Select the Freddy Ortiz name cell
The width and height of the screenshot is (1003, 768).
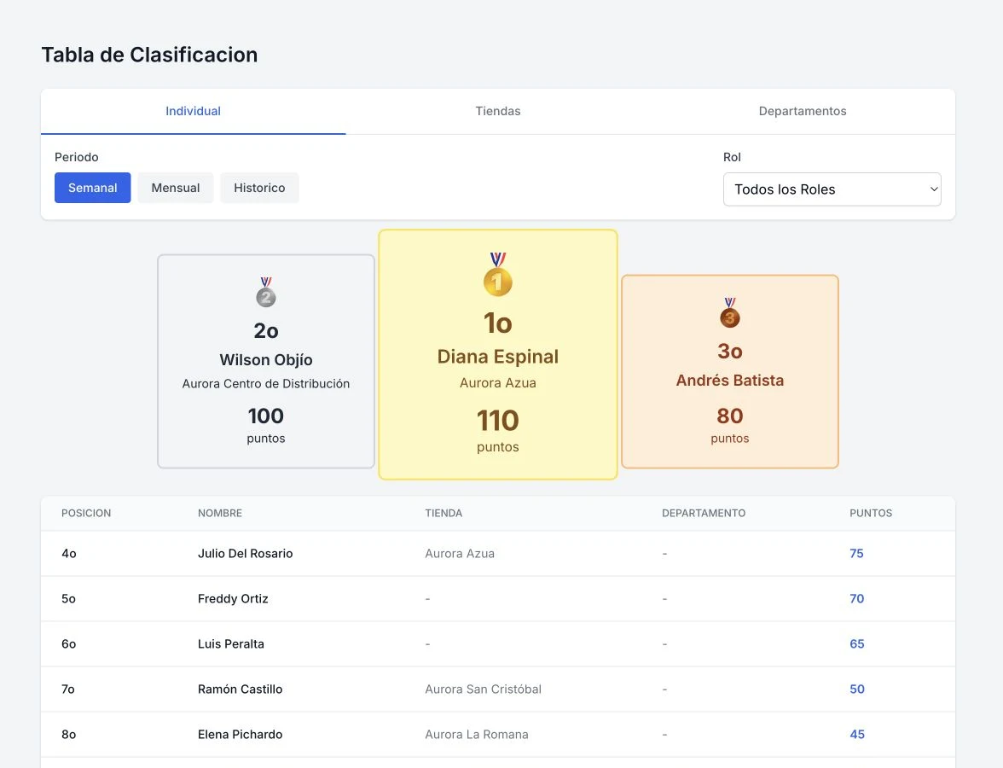pos(233,599)
